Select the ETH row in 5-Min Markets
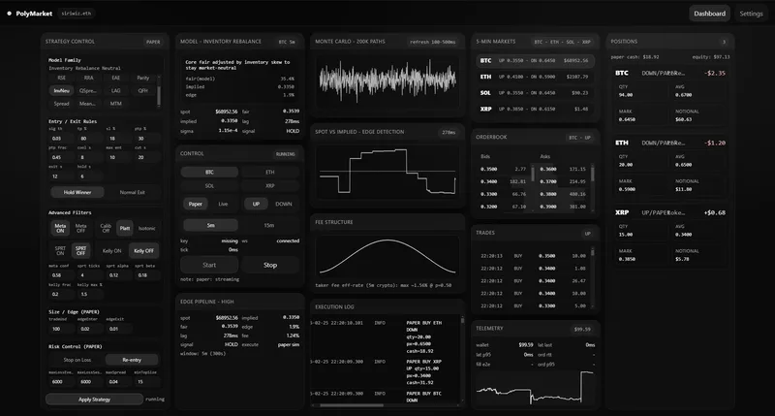Viewport: 775px width, 416px height. point(535,77)
